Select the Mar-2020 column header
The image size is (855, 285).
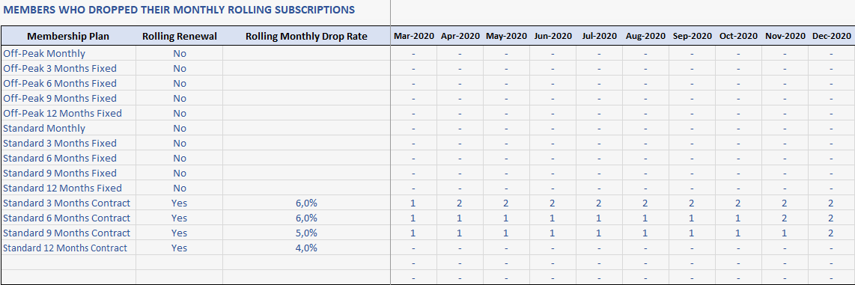(414, 37)
